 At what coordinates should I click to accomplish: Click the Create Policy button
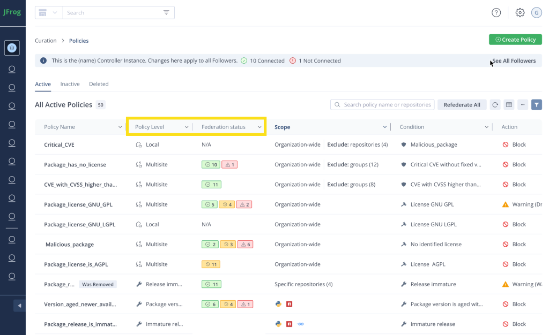coord(515,39)
